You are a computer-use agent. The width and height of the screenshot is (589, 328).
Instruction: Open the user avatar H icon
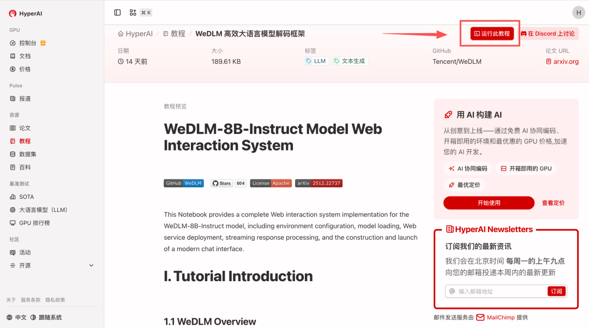tap(578, 13)
